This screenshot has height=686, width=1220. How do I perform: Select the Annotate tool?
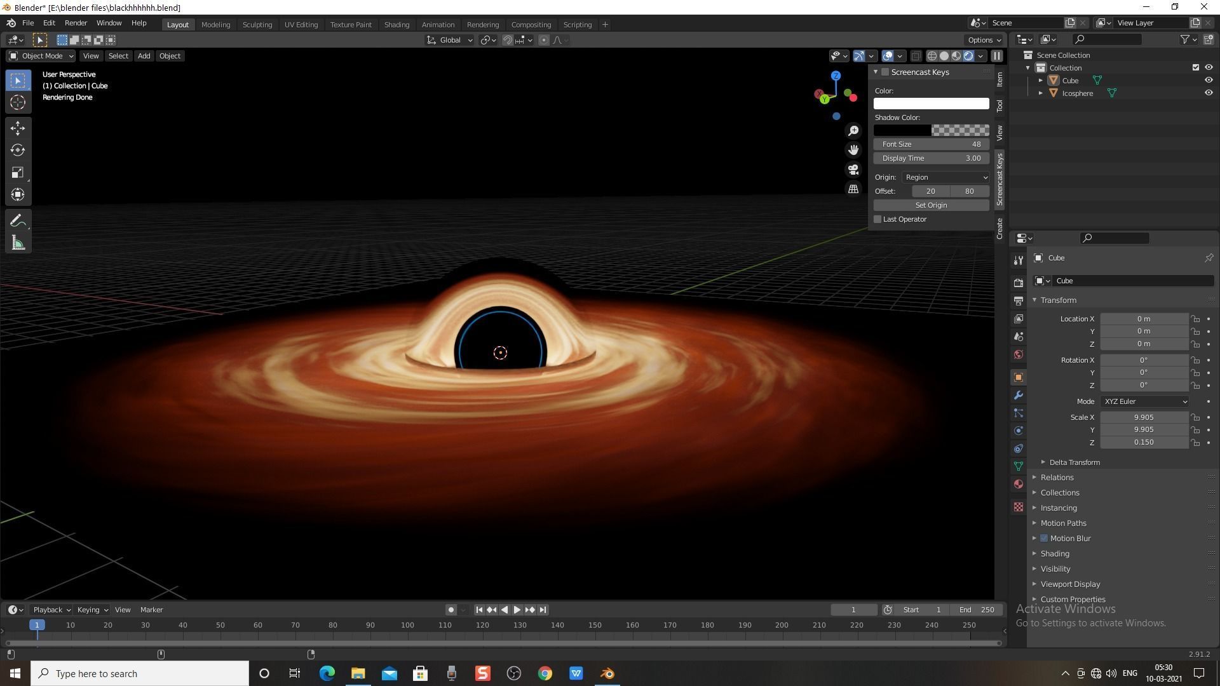(18, 221)
